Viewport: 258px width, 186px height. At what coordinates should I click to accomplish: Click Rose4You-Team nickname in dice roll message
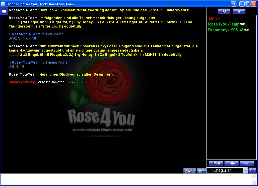(26, 34)
